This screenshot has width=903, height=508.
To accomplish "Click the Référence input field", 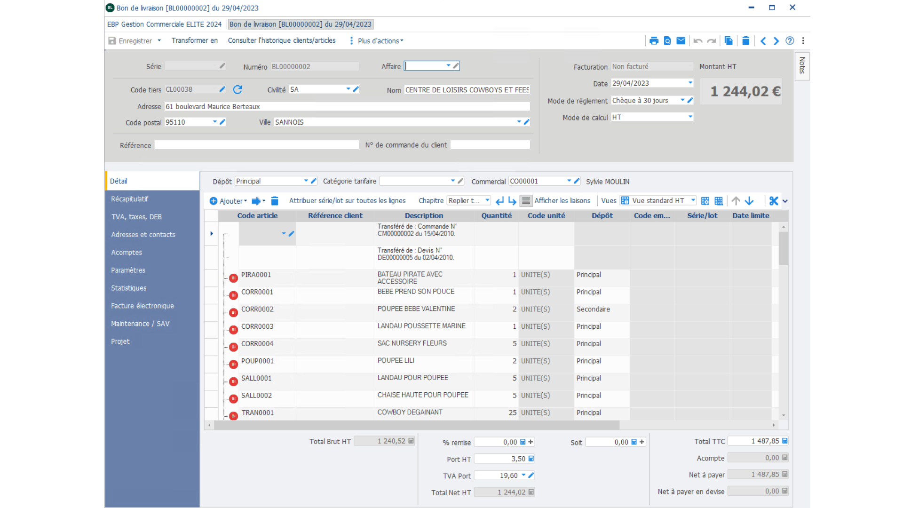I will (x=257, y=145).
